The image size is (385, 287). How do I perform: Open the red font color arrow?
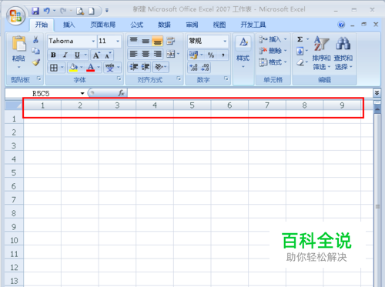99,68
